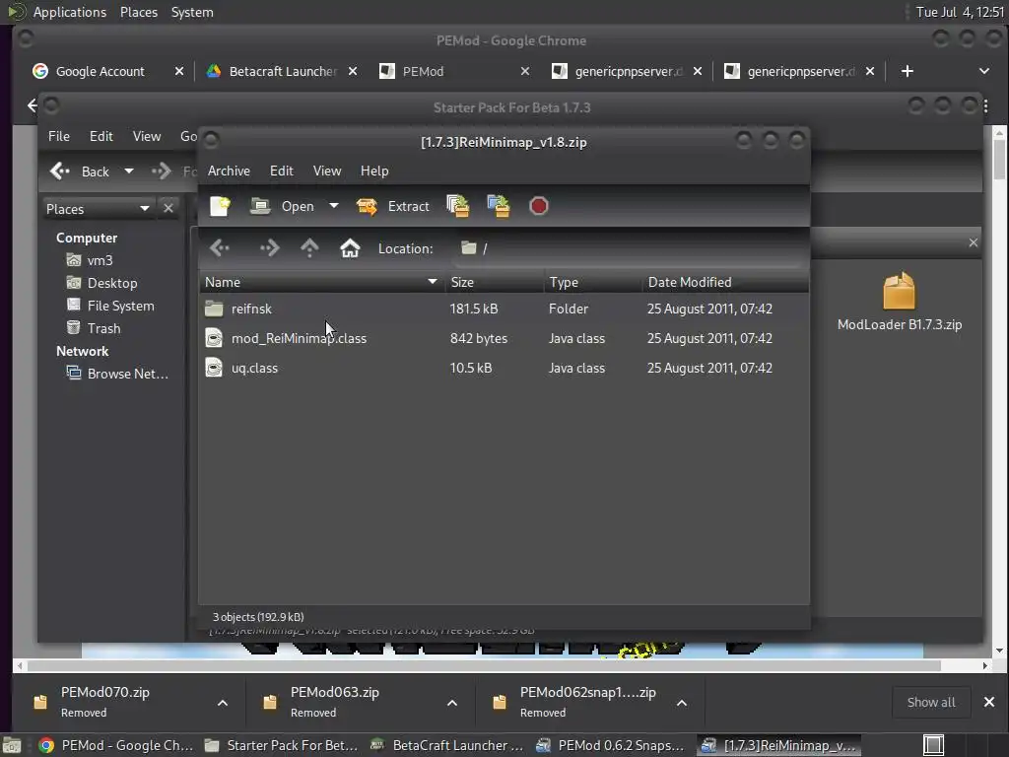
Task: Switch to PEMod 0.6.2 Snaps taskbar window
Action: (x=610, y=745)
